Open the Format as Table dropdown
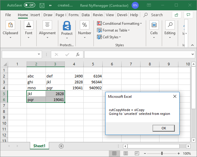This screenshot has width=197, height=157. (114, 30)
